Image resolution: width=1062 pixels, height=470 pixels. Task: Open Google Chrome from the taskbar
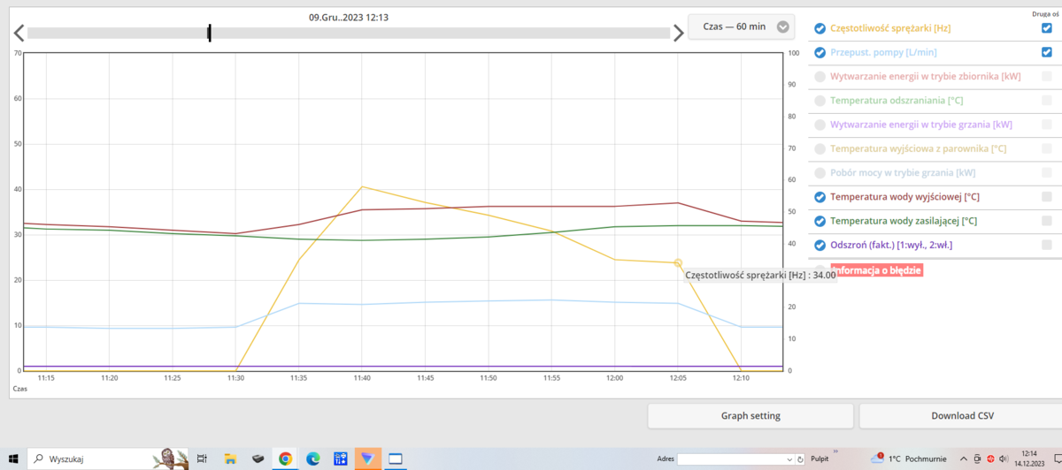pyautogui.click(x=285, y=459)
